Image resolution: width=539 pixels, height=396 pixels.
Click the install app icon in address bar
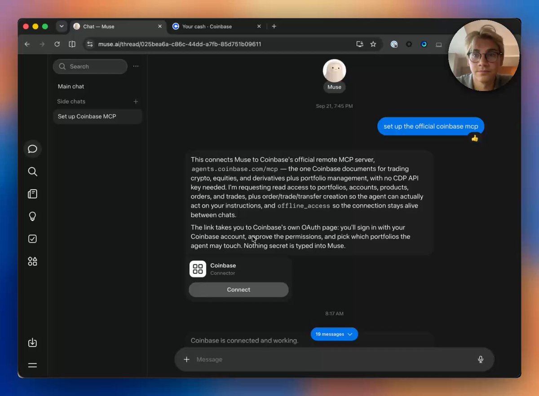click(x=359, y=44)
